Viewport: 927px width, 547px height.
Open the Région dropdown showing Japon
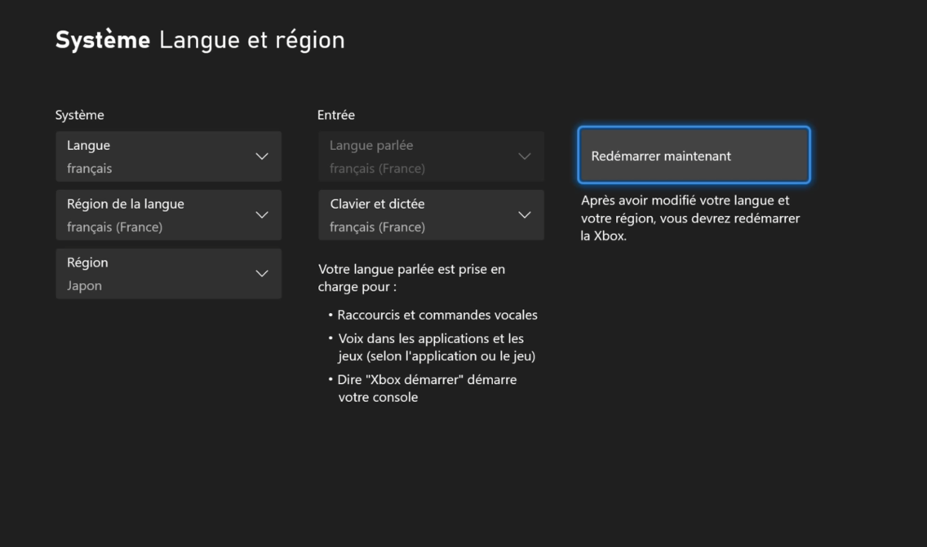point(168,274)
